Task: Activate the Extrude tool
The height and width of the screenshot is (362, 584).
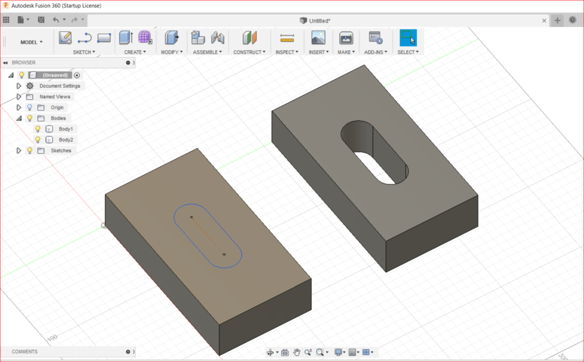Action: (x=126, y=38)
